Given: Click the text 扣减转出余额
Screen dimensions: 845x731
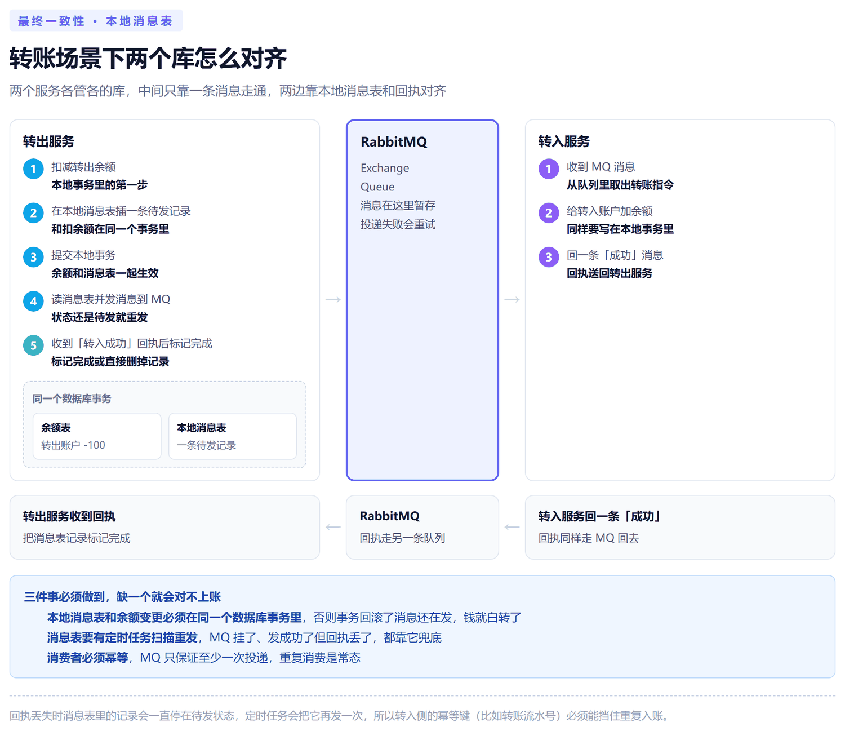Looking at the screenshot, I should 83,167.
